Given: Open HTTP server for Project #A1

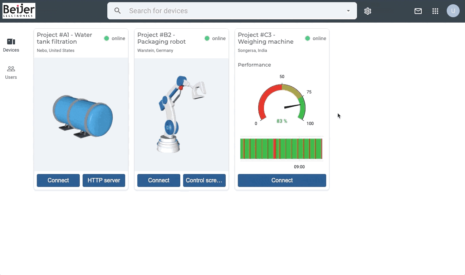Looking at the screenshot, I should [104, 180].
